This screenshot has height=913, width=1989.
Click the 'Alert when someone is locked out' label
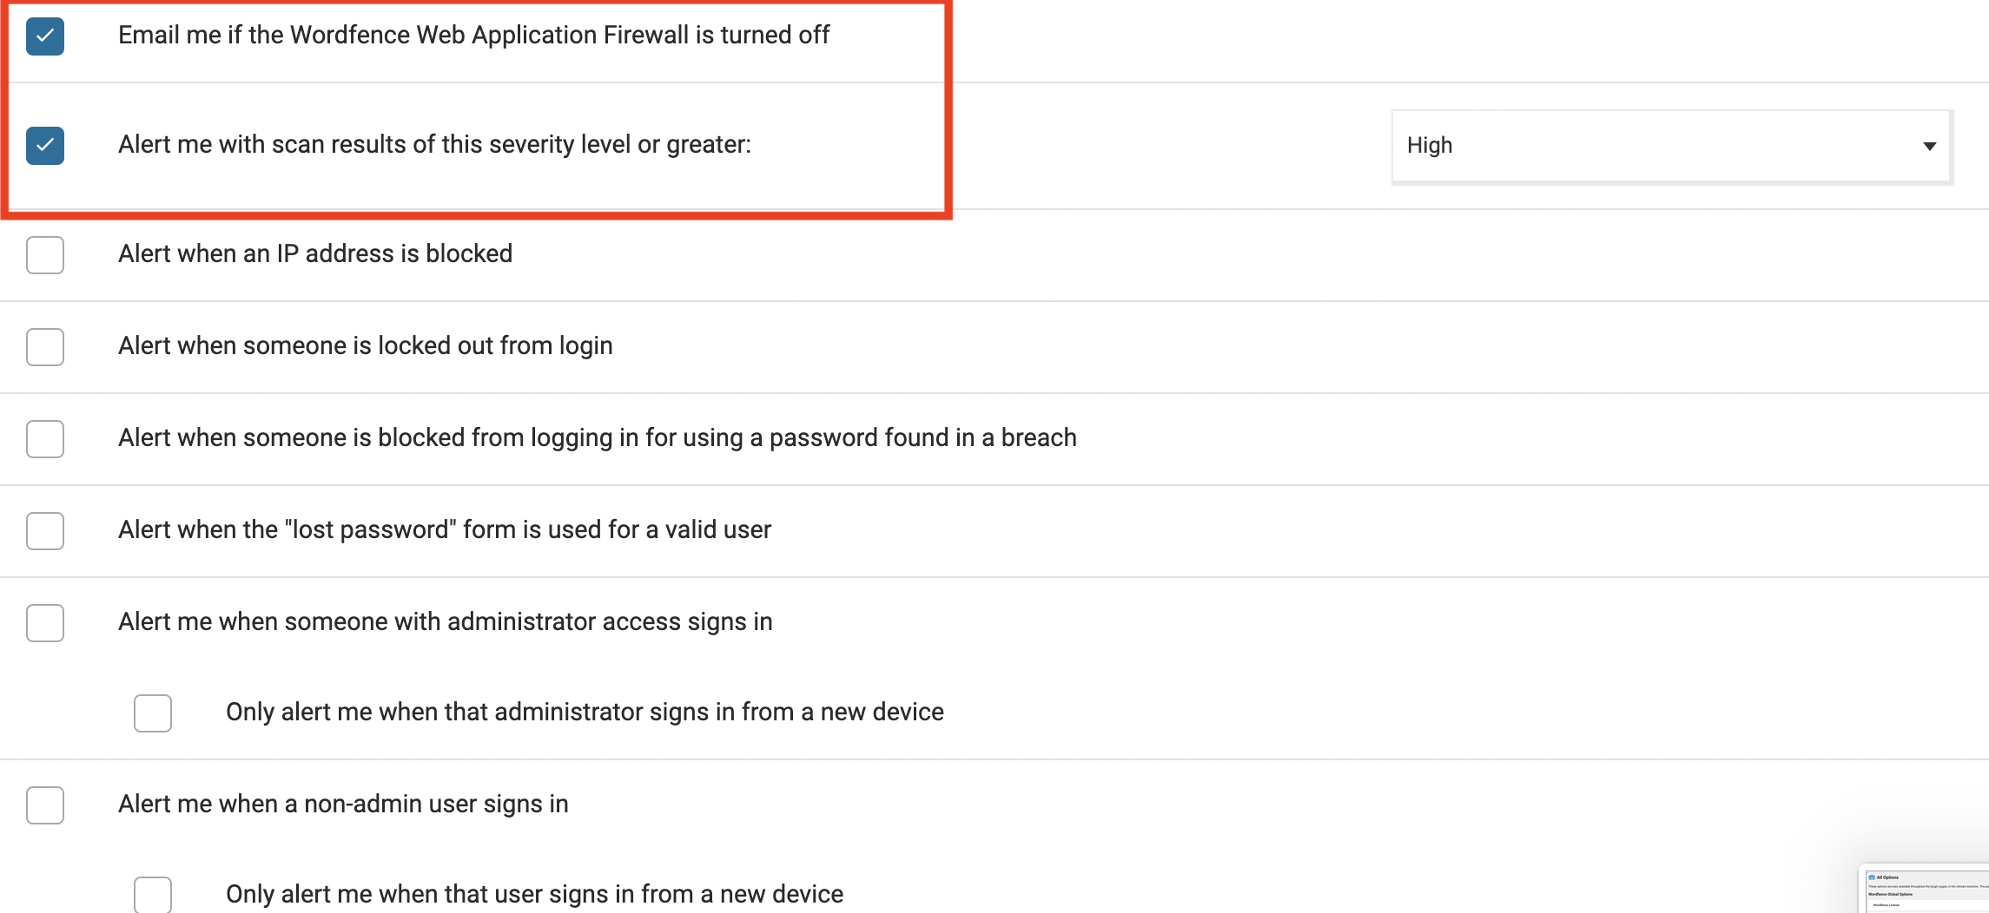tap(365, 345)
